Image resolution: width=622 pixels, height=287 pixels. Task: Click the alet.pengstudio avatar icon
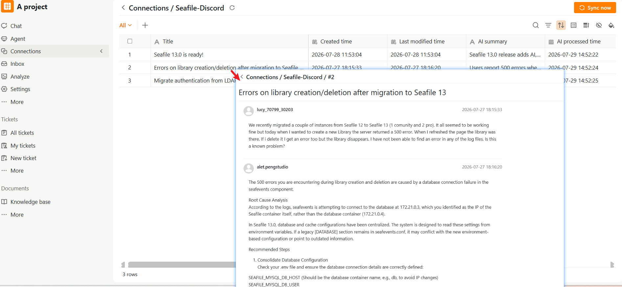coord(249,168)
